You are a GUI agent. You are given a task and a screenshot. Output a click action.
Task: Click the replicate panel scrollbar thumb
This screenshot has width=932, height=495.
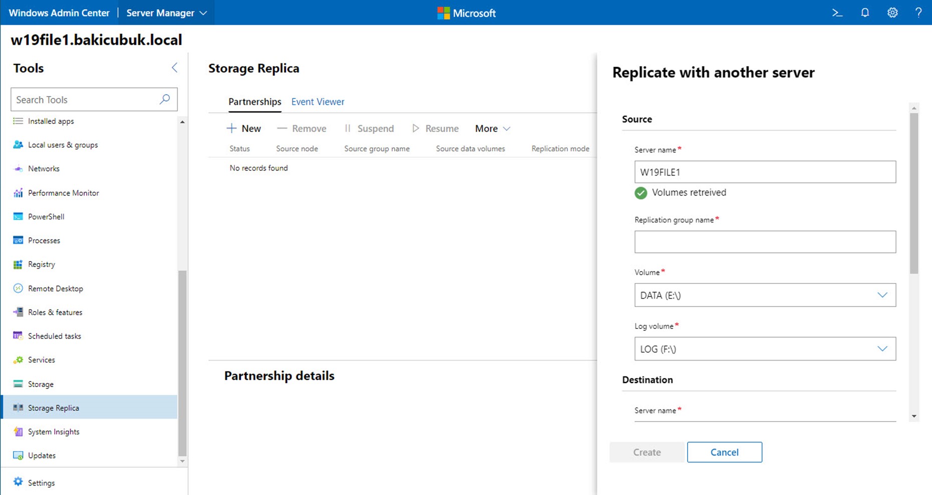pyautogui.click(x=914, y=193)
